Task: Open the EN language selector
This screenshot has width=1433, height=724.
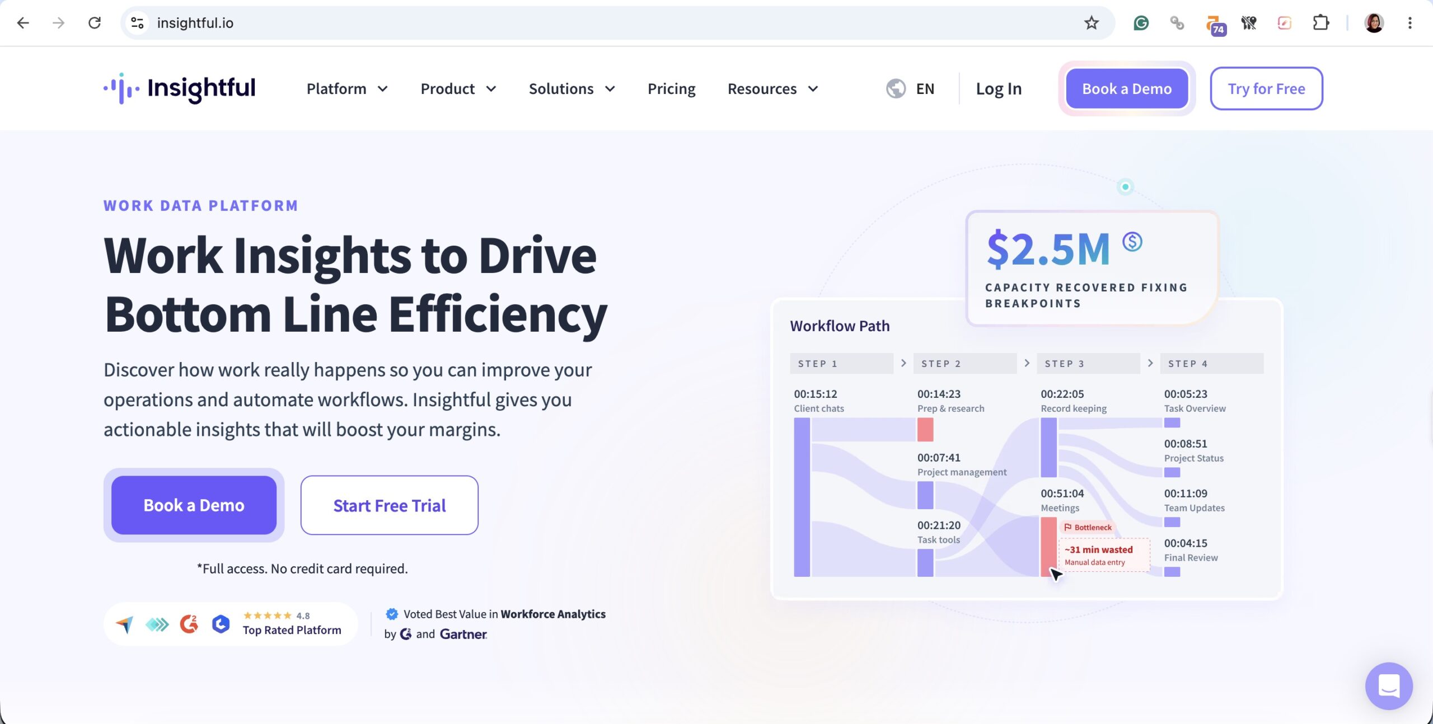Action: tap(925, 88)
